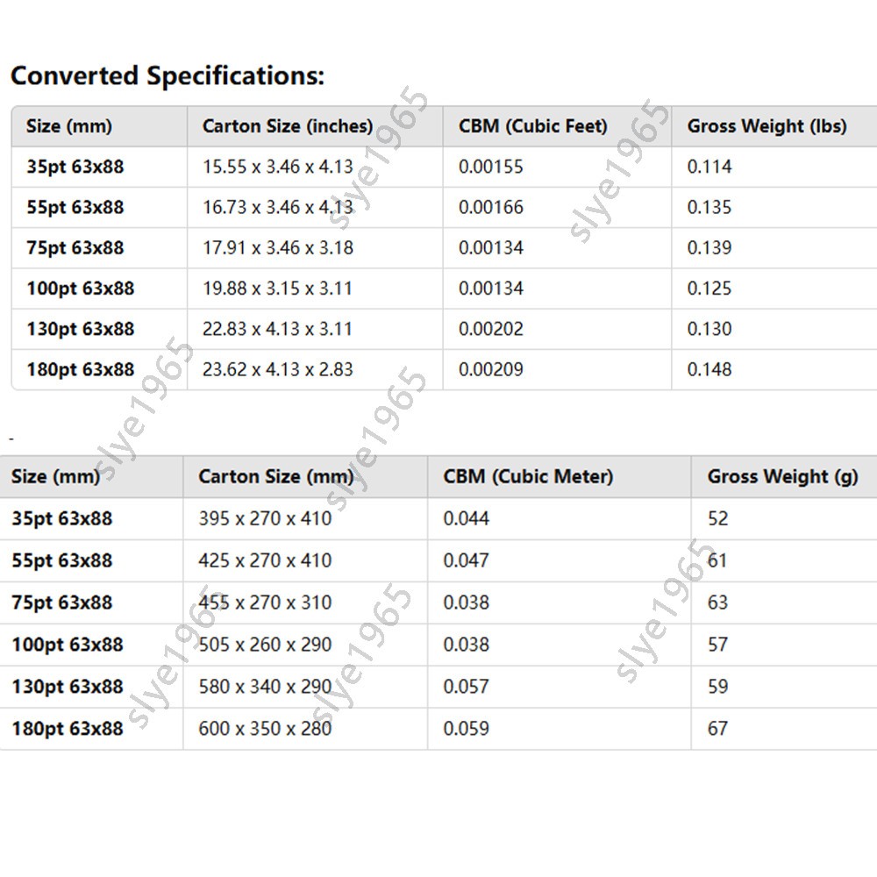877x877 pixels.
Task: Select the 0.047 cubic meter value
Action: (466, 560)
